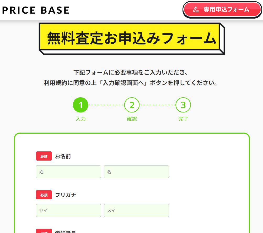Select step 2 circle (確認)
Viewport: 263px width, 233px height.
(x=132, y=105)
